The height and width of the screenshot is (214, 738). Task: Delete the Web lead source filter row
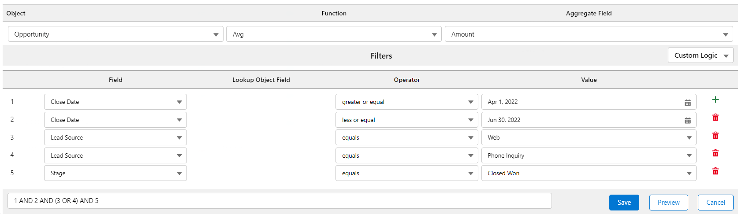[715, 136]
